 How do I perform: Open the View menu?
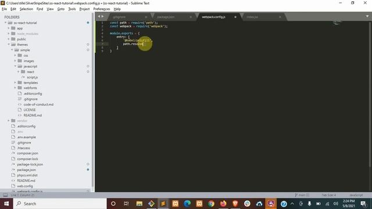[x=50, y=9]
